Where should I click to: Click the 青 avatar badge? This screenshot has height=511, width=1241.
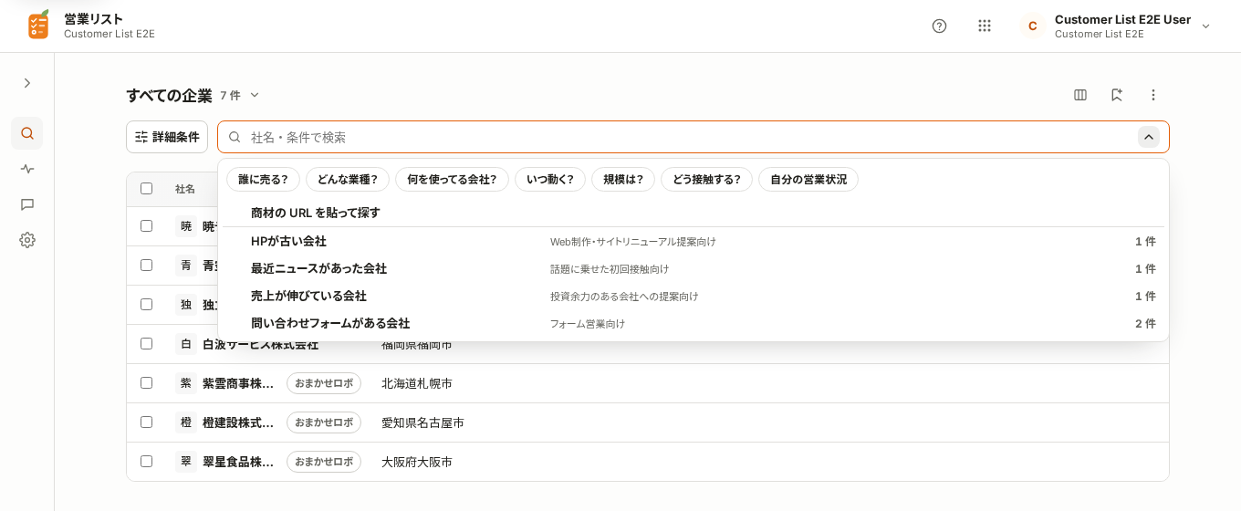pyautogui.click(x=186, y=266)
